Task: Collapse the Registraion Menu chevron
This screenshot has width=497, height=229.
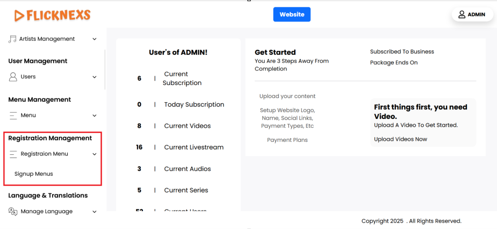Action: pos(95,154)
